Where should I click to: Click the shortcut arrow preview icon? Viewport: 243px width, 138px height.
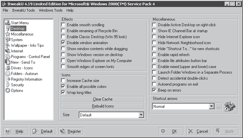coord(230,106)
